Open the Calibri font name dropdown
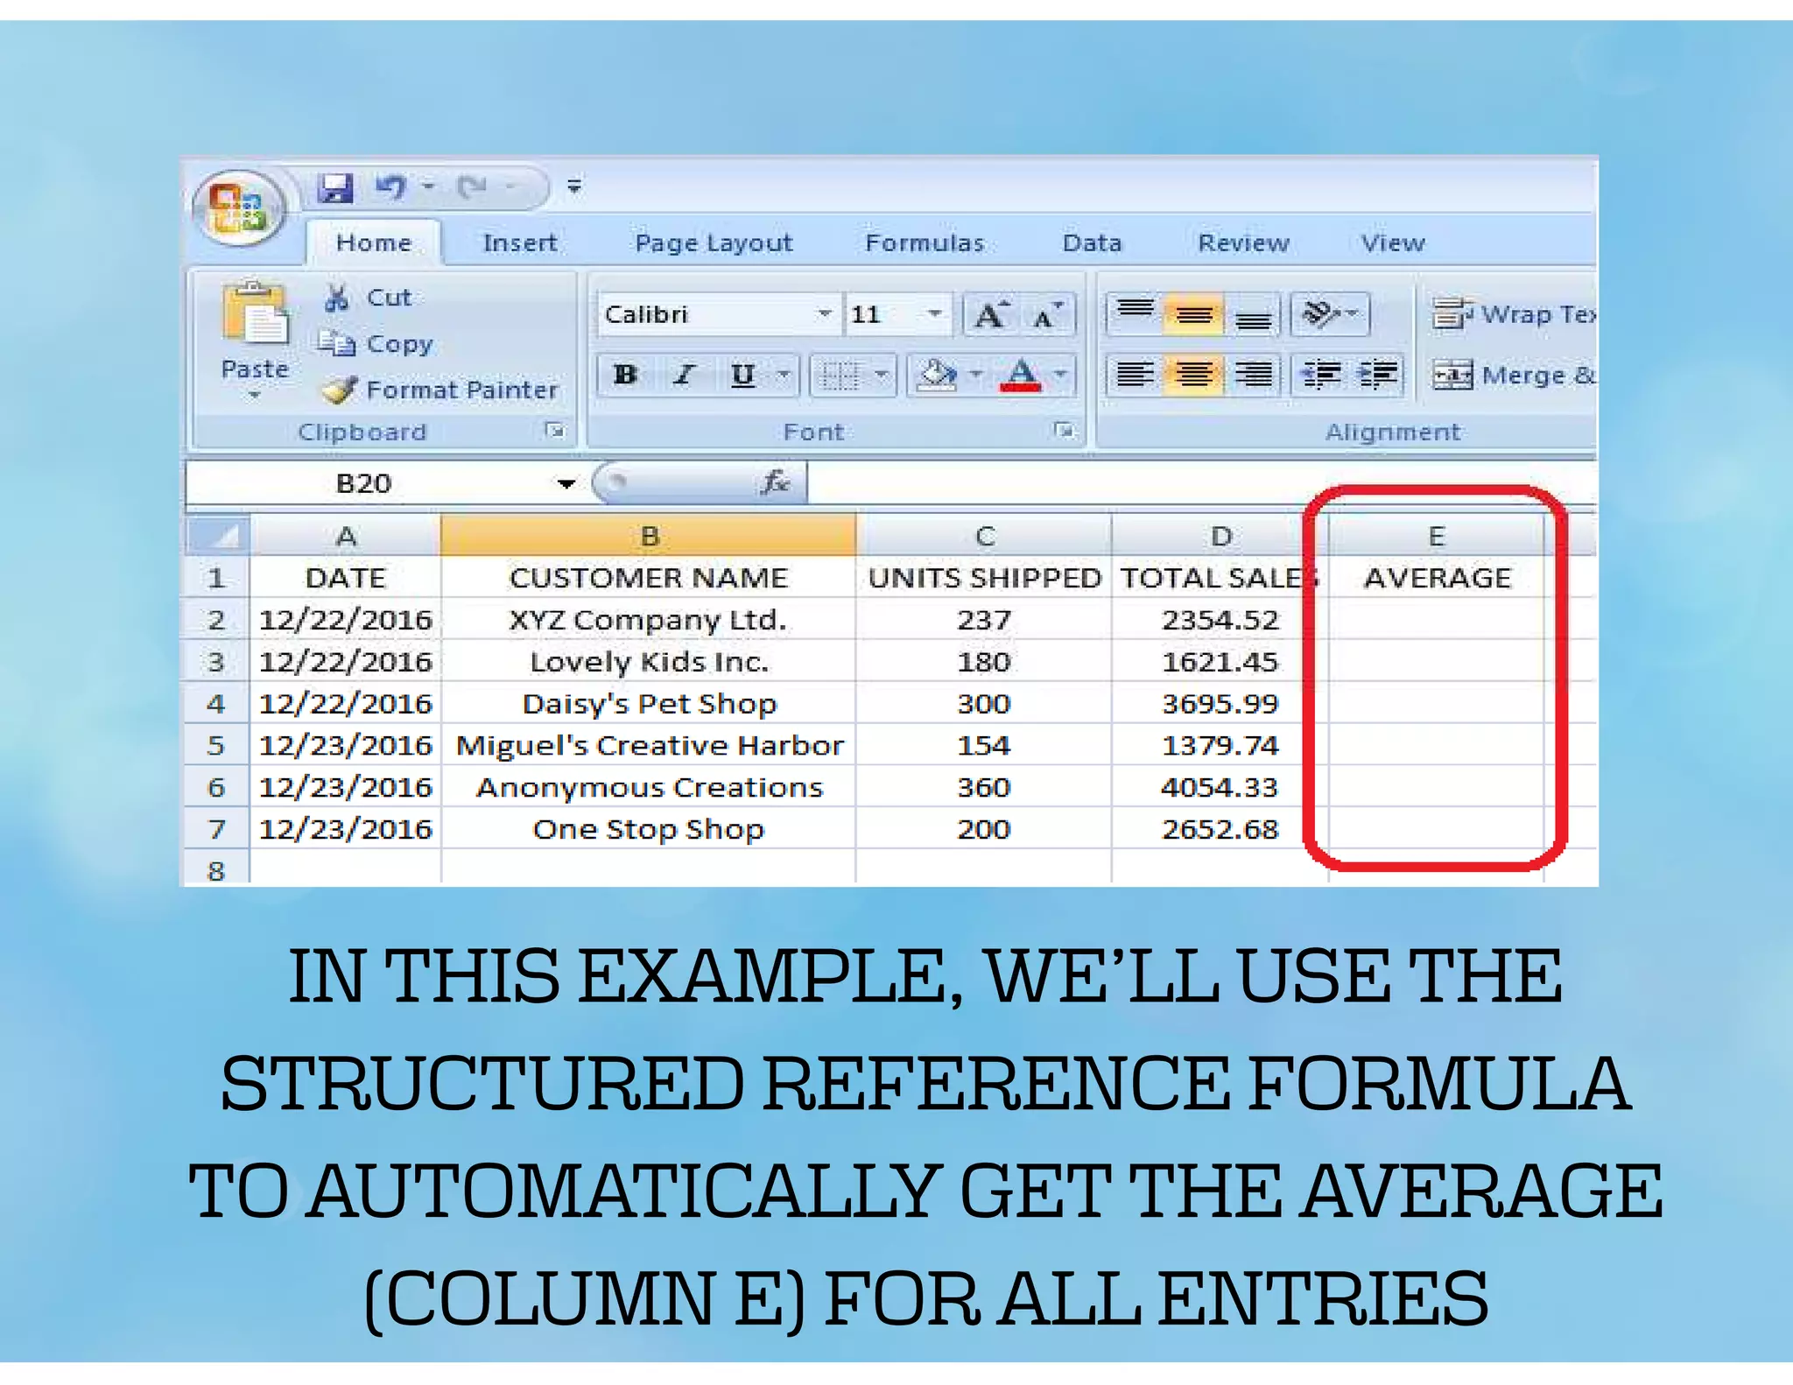The width and height of the screenshot is (1793, 1385). tap(823, 314)
